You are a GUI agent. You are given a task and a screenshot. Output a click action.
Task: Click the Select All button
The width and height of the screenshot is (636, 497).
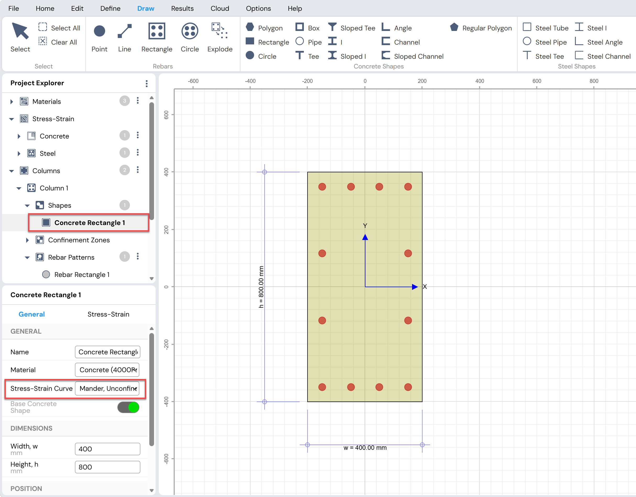59,28
